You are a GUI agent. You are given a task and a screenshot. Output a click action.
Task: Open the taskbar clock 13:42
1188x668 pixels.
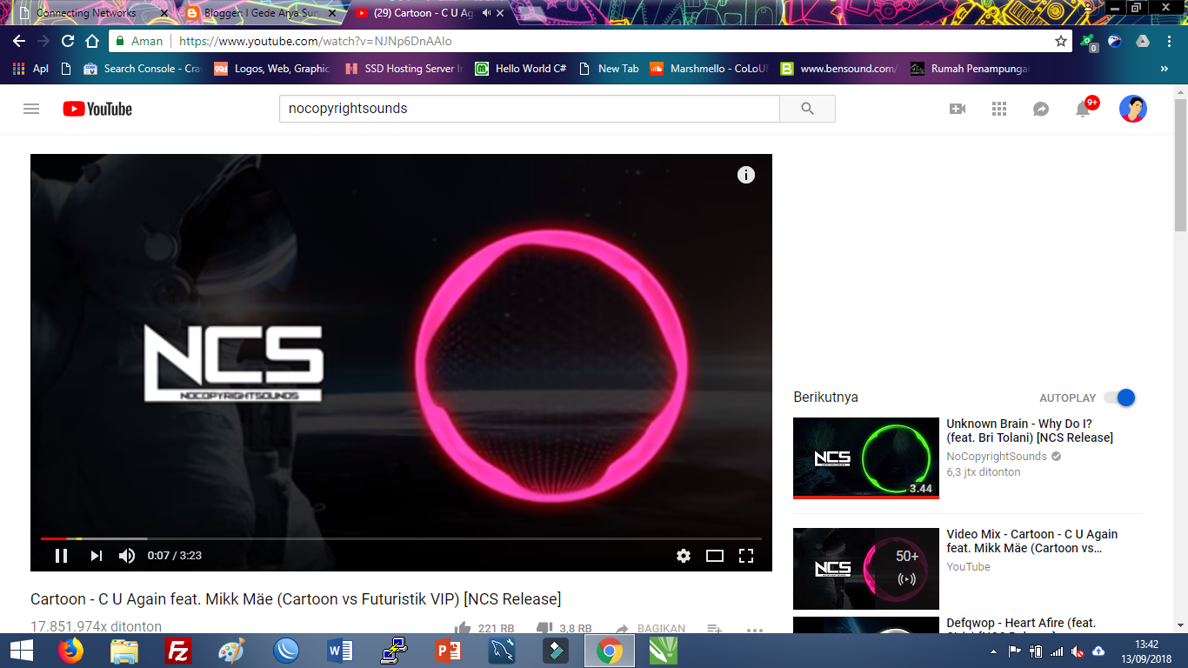click(x=1146, y=651)
